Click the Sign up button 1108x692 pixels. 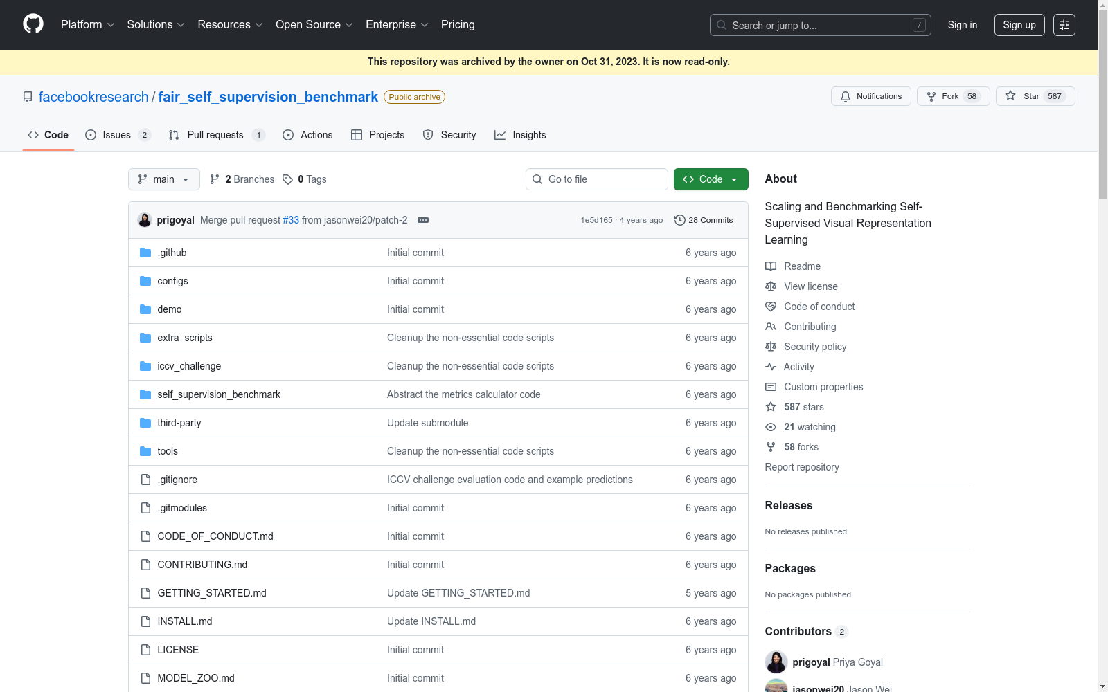tap(1019, 25)
